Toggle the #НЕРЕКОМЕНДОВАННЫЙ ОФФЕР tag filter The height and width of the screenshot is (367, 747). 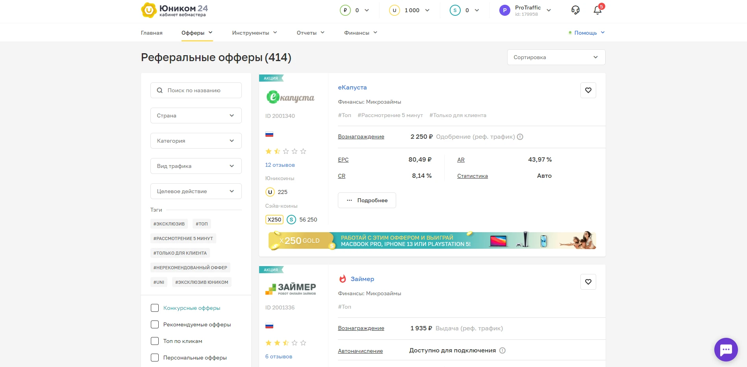pos(190,268)
